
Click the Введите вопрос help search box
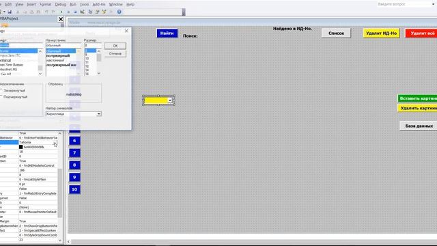[x=405, y=5]
